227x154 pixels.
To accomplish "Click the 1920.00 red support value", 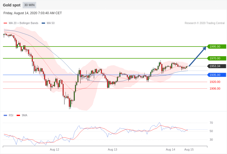I will pos(215,82).
